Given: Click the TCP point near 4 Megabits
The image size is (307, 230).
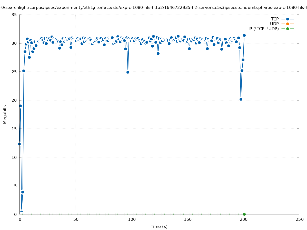Looking at the screenshot, I should click(23, 192).
